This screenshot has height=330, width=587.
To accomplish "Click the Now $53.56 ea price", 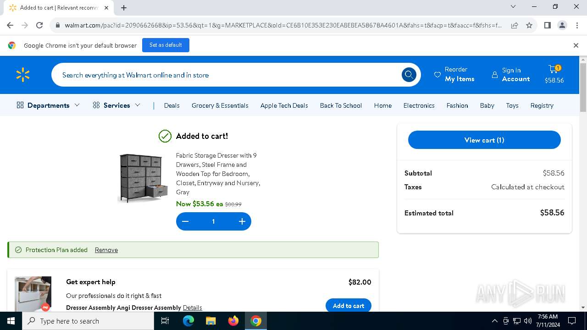I will [x=199, y=204].
